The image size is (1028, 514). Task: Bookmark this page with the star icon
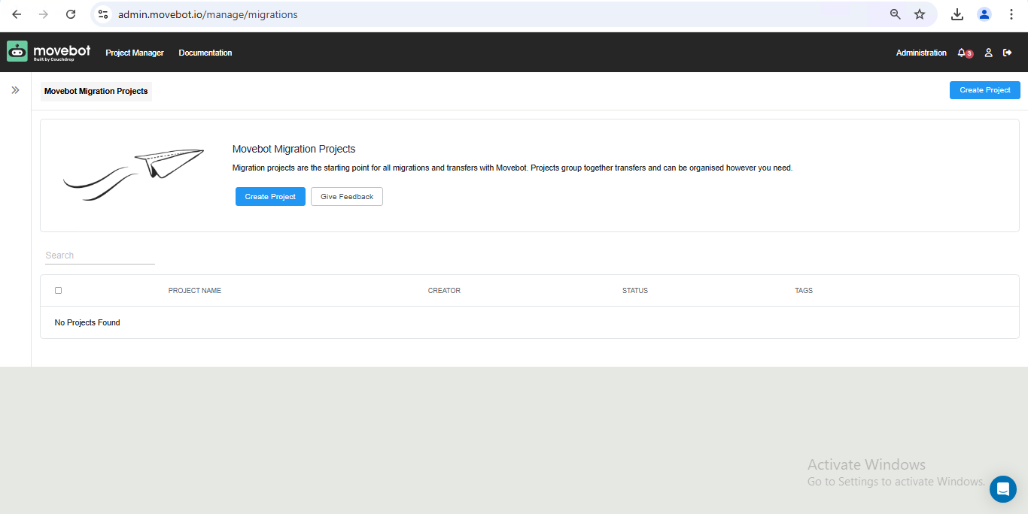[920, 14]
